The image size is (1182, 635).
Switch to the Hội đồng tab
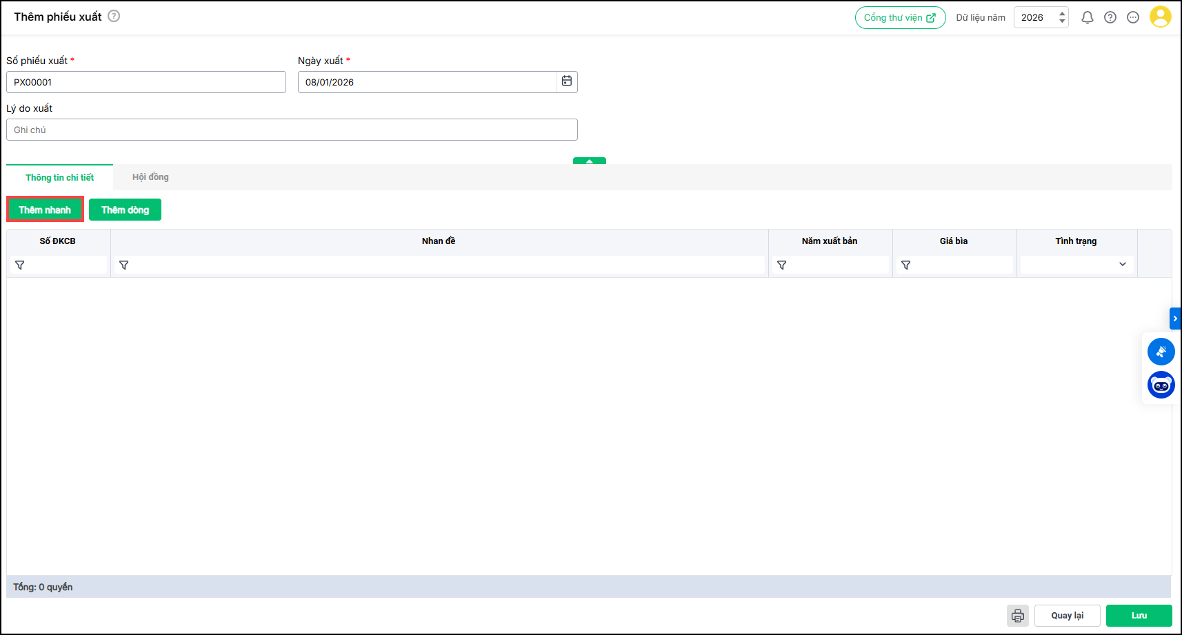150,177
